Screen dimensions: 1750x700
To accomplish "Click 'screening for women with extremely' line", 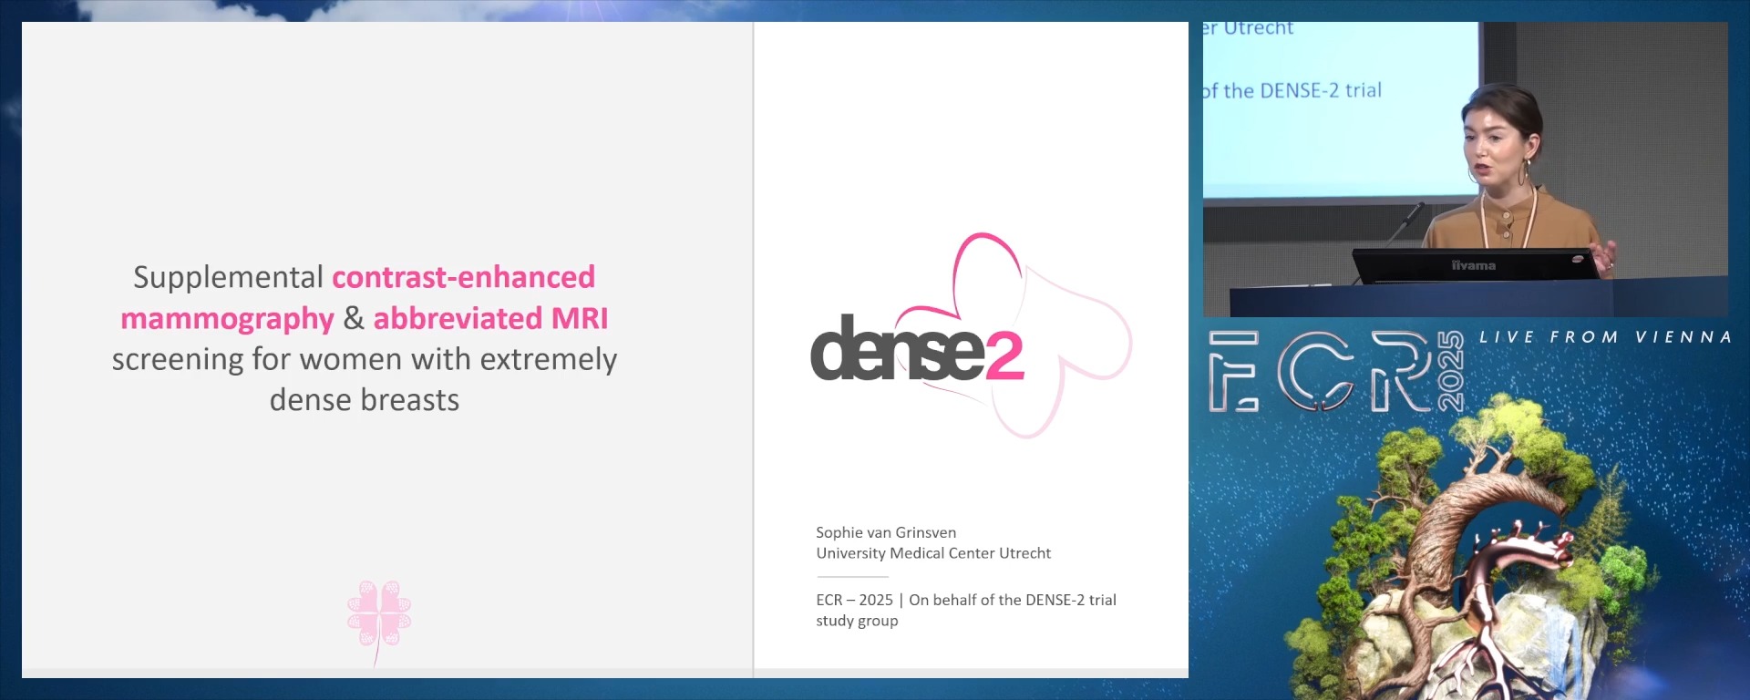I will click(365, 359).
